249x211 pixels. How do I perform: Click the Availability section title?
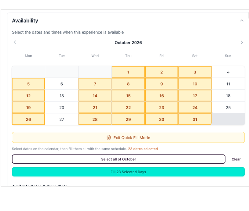[x=25, y=21]
